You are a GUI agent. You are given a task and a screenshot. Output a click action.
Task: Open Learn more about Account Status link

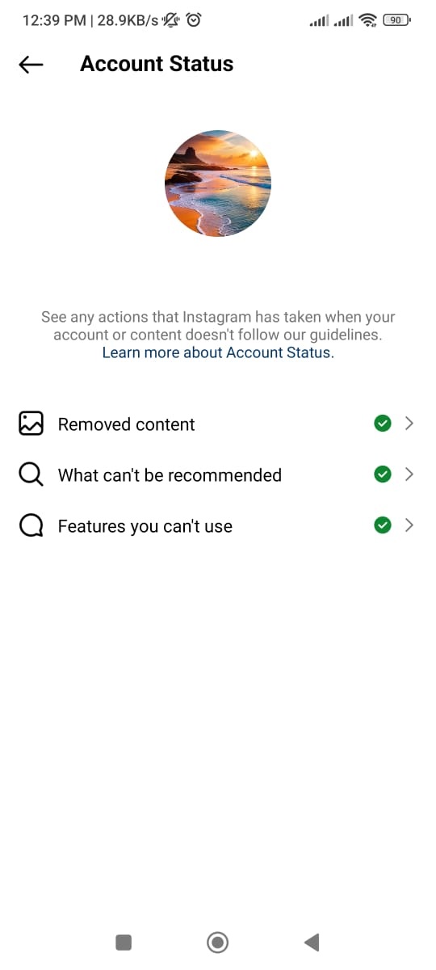coord(218,352)
